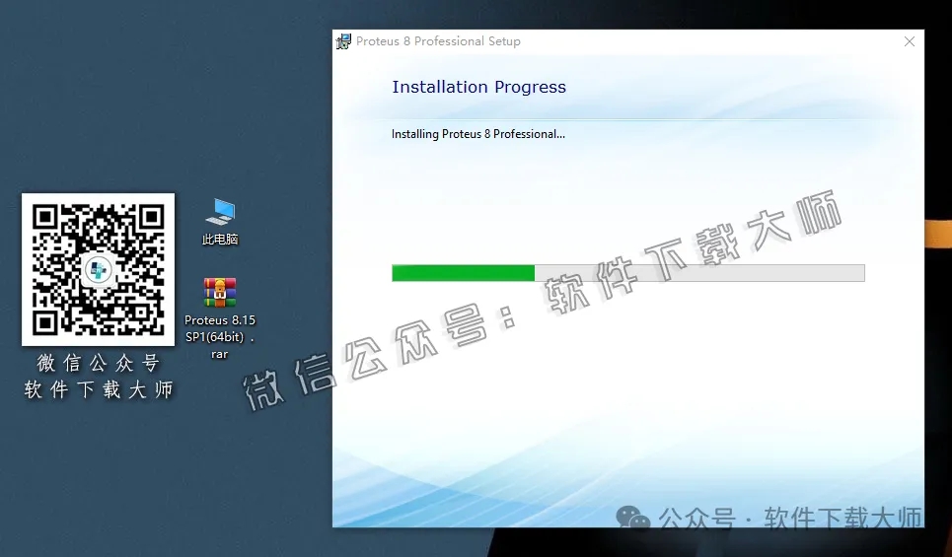This screenshot has width=952, height=557.
Task: Click the green installation progress bar
Action: [x=628, y=273]
